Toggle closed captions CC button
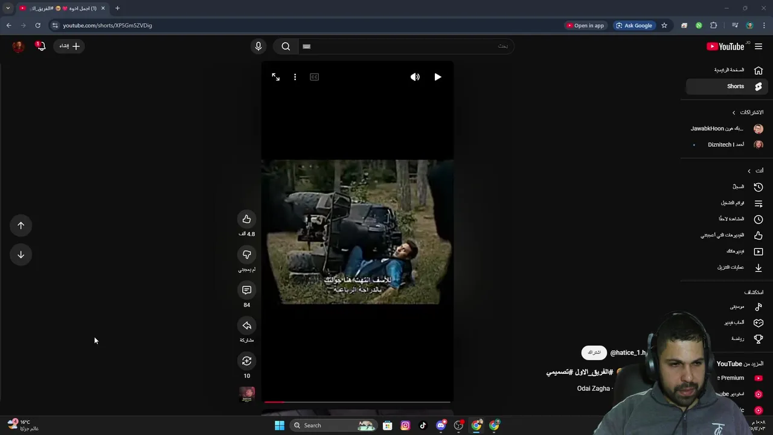Image resolution: width=773 pixels, height=435 pixels. 314,77
